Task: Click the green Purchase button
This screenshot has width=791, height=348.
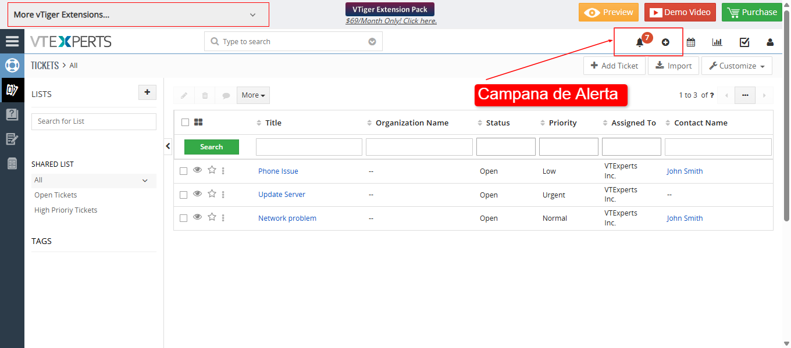Action: [x=752, y=12]
